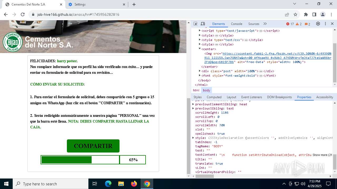Select body in the breadcrumb
Viewport: 337px width, 189px height.
(206, 90)
